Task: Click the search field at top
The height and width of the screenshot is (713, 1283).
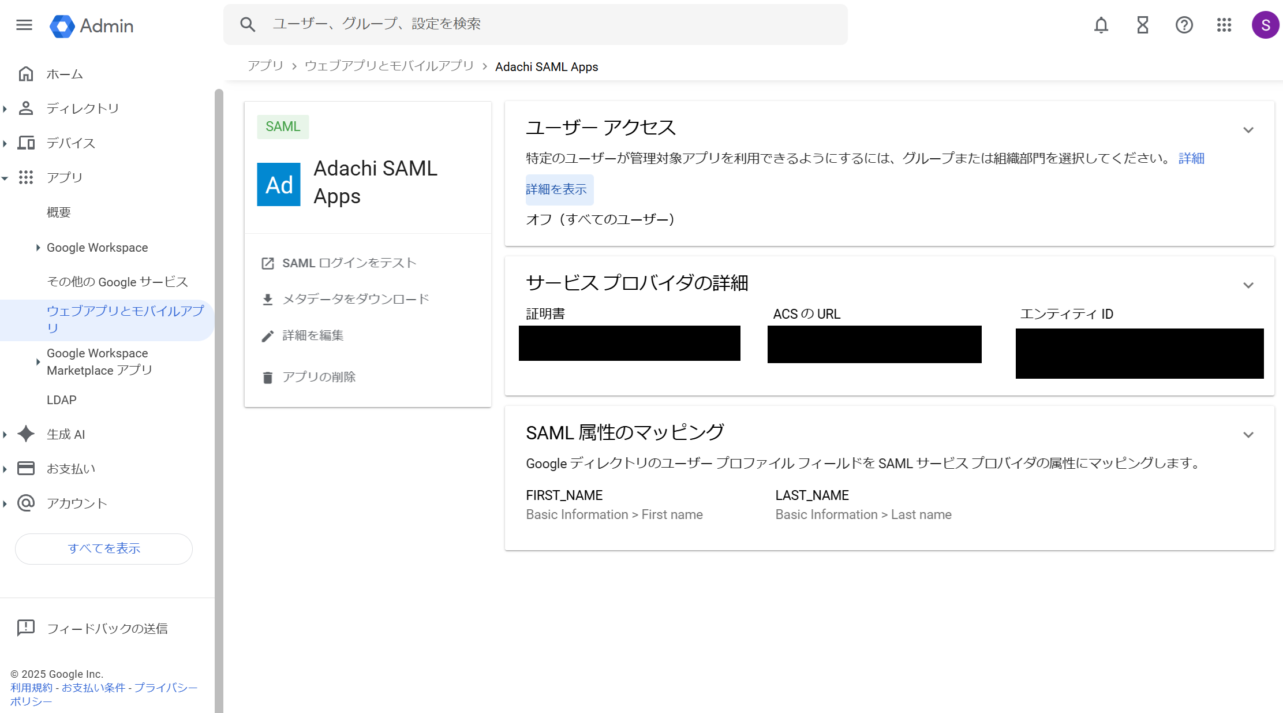Action: (x=535, y=24)
